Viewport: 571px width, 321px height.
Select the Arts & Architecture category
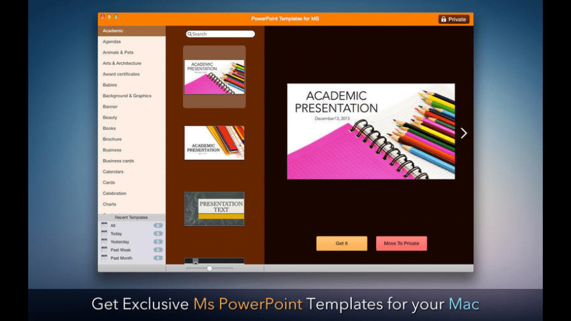(x=131, y=64)
